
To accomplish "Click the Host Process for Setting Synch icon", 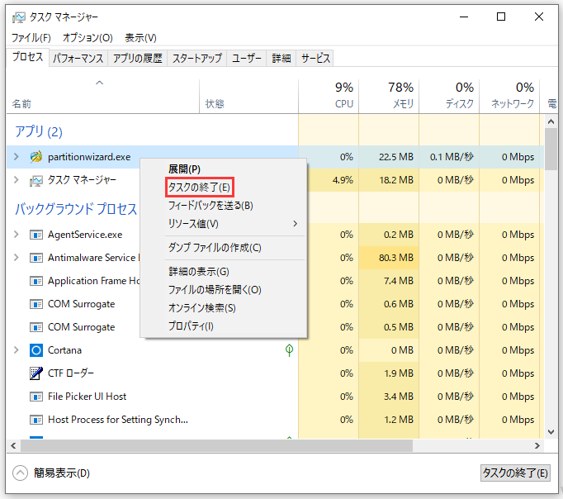I will click(x=35, y=419).
